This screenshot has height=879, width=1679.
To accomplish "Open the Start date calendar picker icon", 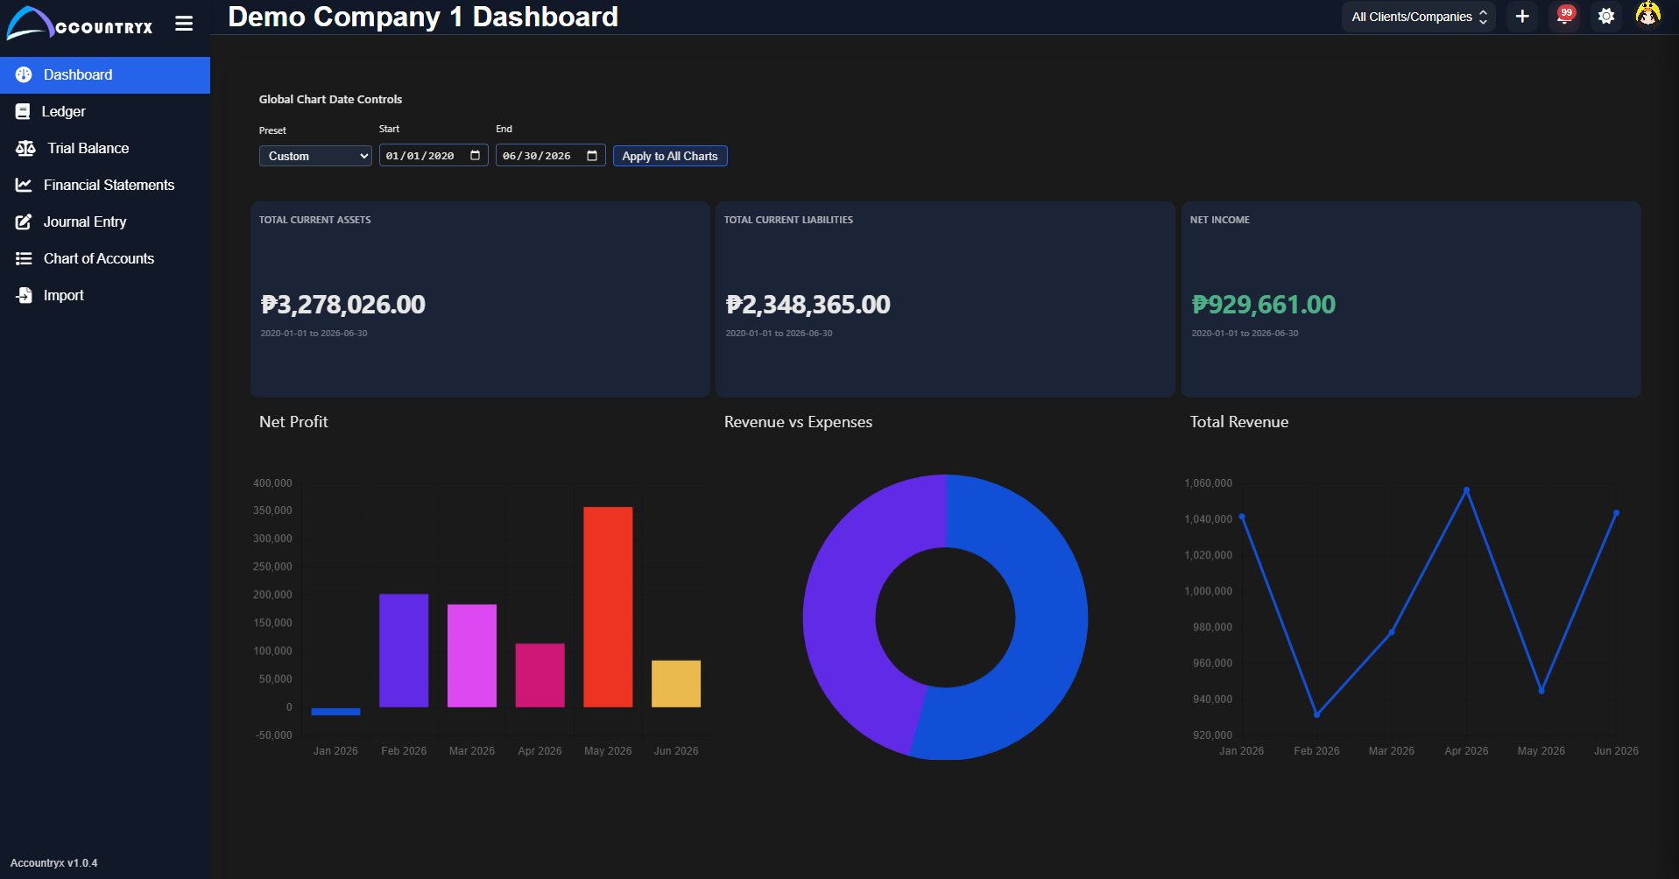I will pyautogui.click(x=476, y=155).
